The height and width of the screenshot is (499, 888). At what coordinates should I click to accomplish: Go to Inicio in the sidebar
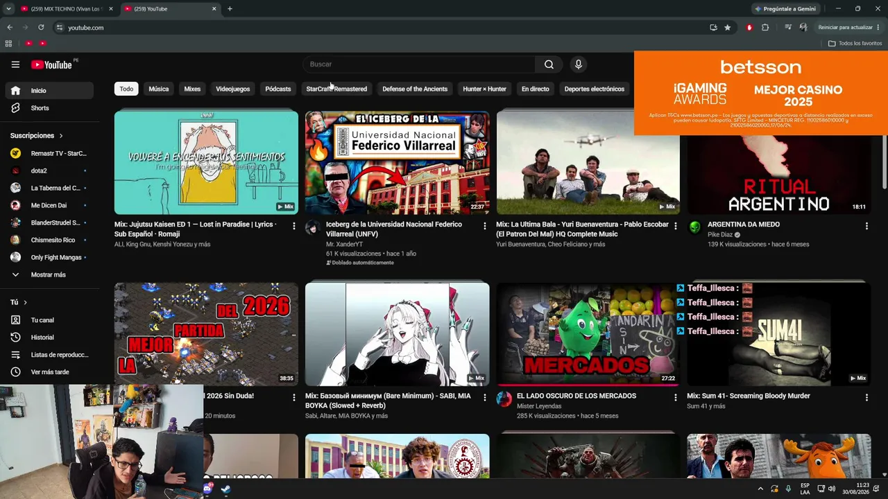click(49, 91)
